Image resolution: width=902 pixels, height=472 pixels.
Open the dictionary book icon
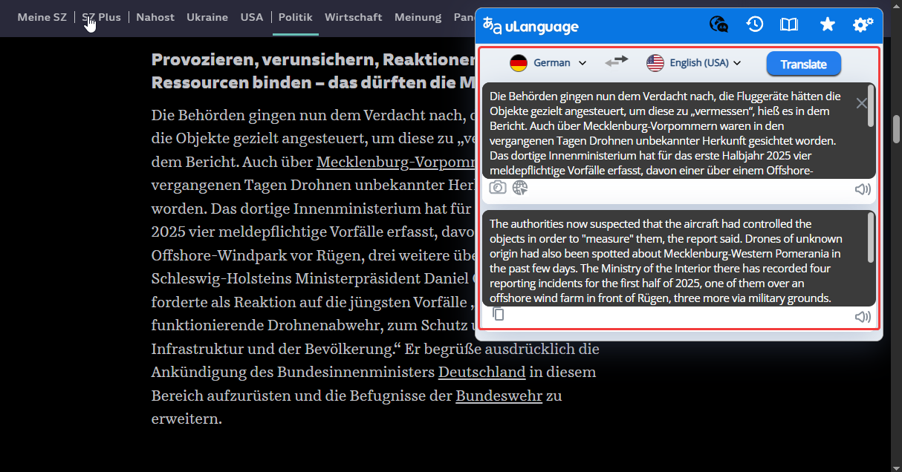point(788,25)
